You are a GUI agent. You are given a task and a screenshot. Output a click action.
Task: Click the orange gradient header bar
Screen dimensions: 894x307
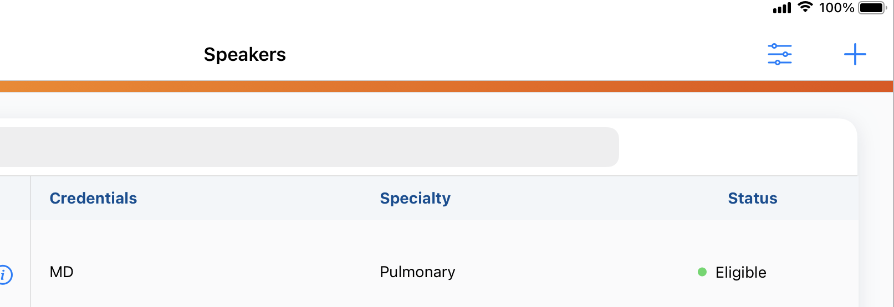[443, 86]
